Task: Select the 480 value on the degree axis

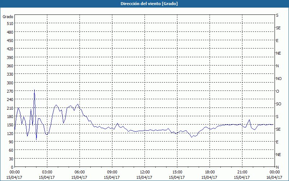Action: point(10,32)
